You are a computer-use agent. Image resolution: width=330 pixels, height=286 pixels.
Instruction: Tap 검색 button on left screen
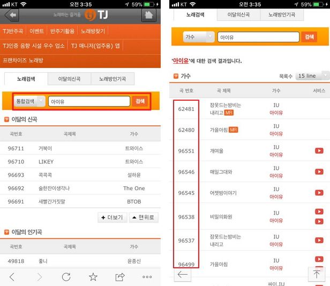tap(140, 101)
